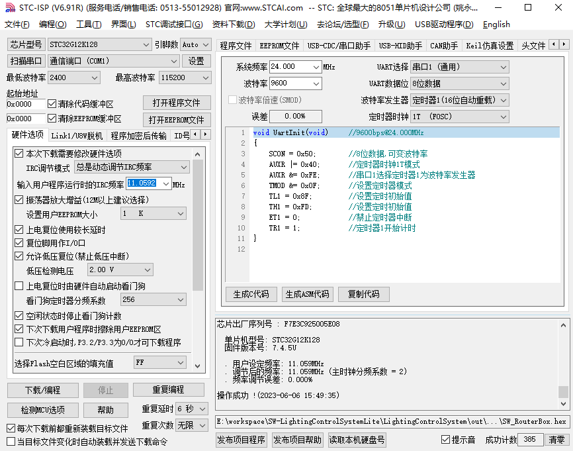Image resolution: width=573 pixels, height=451 pixels.
Task: Toggle 上电复位使用较长延时 checkbox
Action: pos(19,230)
